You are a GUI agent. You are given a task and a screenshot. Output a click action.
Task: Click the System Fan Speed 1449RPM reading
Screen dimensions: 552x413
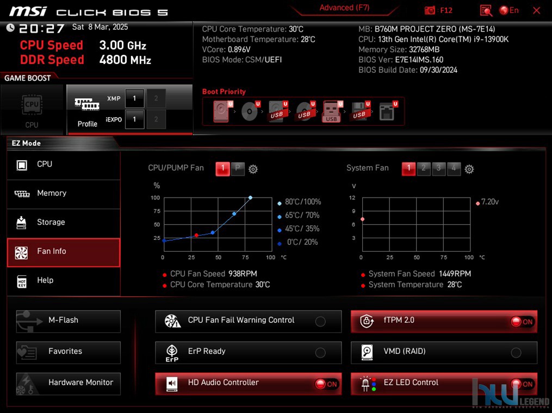pyautogui.click(x=420, y=274)
